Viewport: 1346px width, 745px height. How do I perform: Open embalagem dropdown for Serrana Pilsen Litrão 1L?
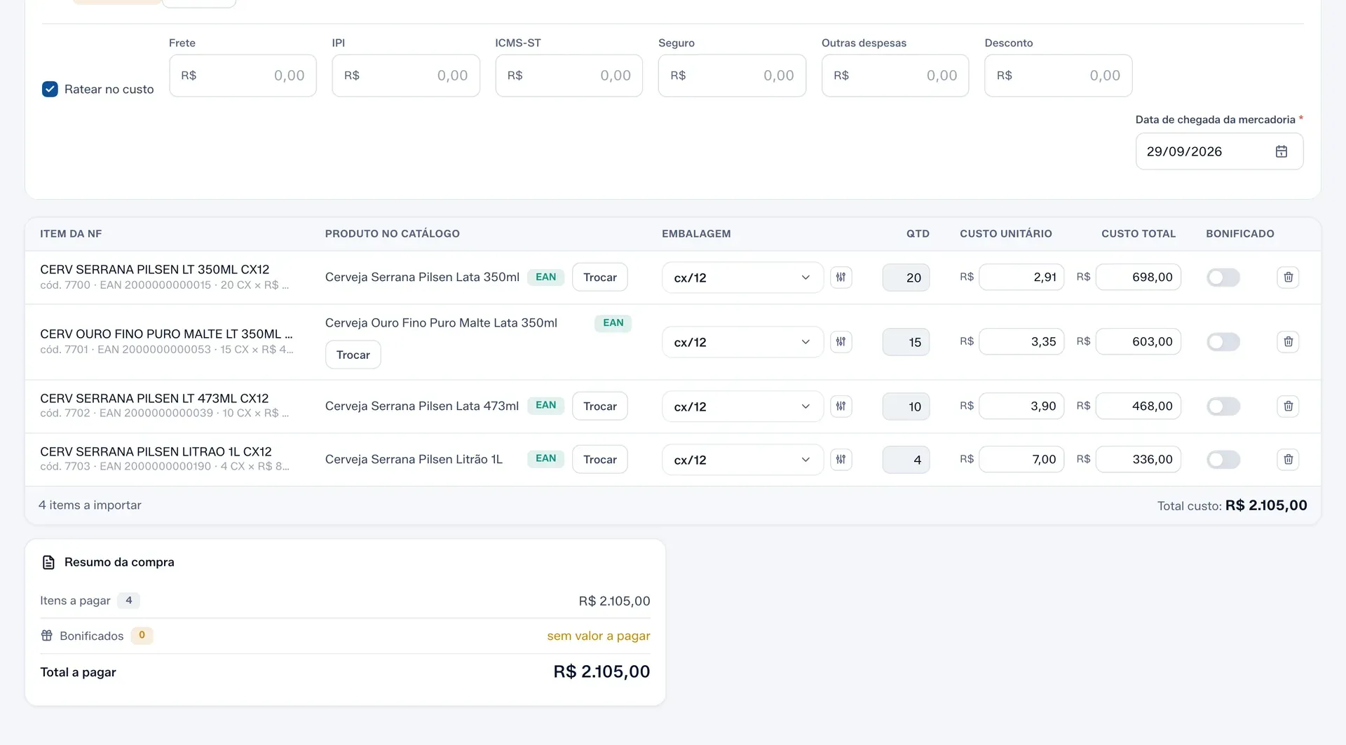(x=742, y=460)
